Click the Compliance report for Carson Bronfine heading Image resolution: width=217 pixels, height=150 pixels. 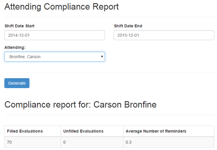point(80,105)
